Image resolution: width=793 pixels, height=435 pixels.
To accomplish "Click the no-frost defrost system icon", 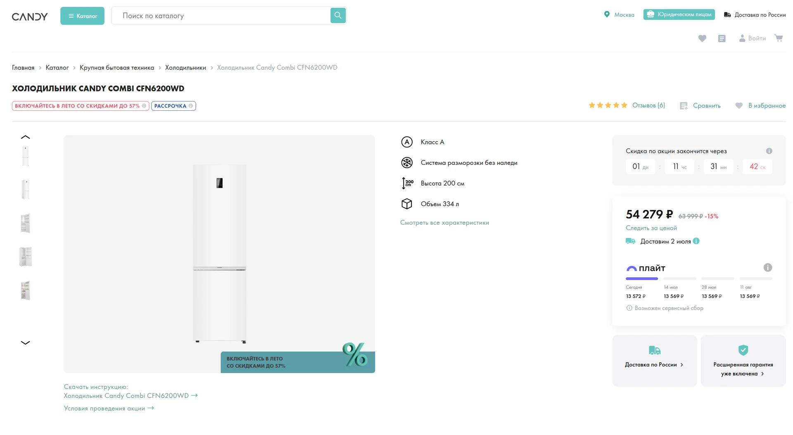I will tap(407, 163).
